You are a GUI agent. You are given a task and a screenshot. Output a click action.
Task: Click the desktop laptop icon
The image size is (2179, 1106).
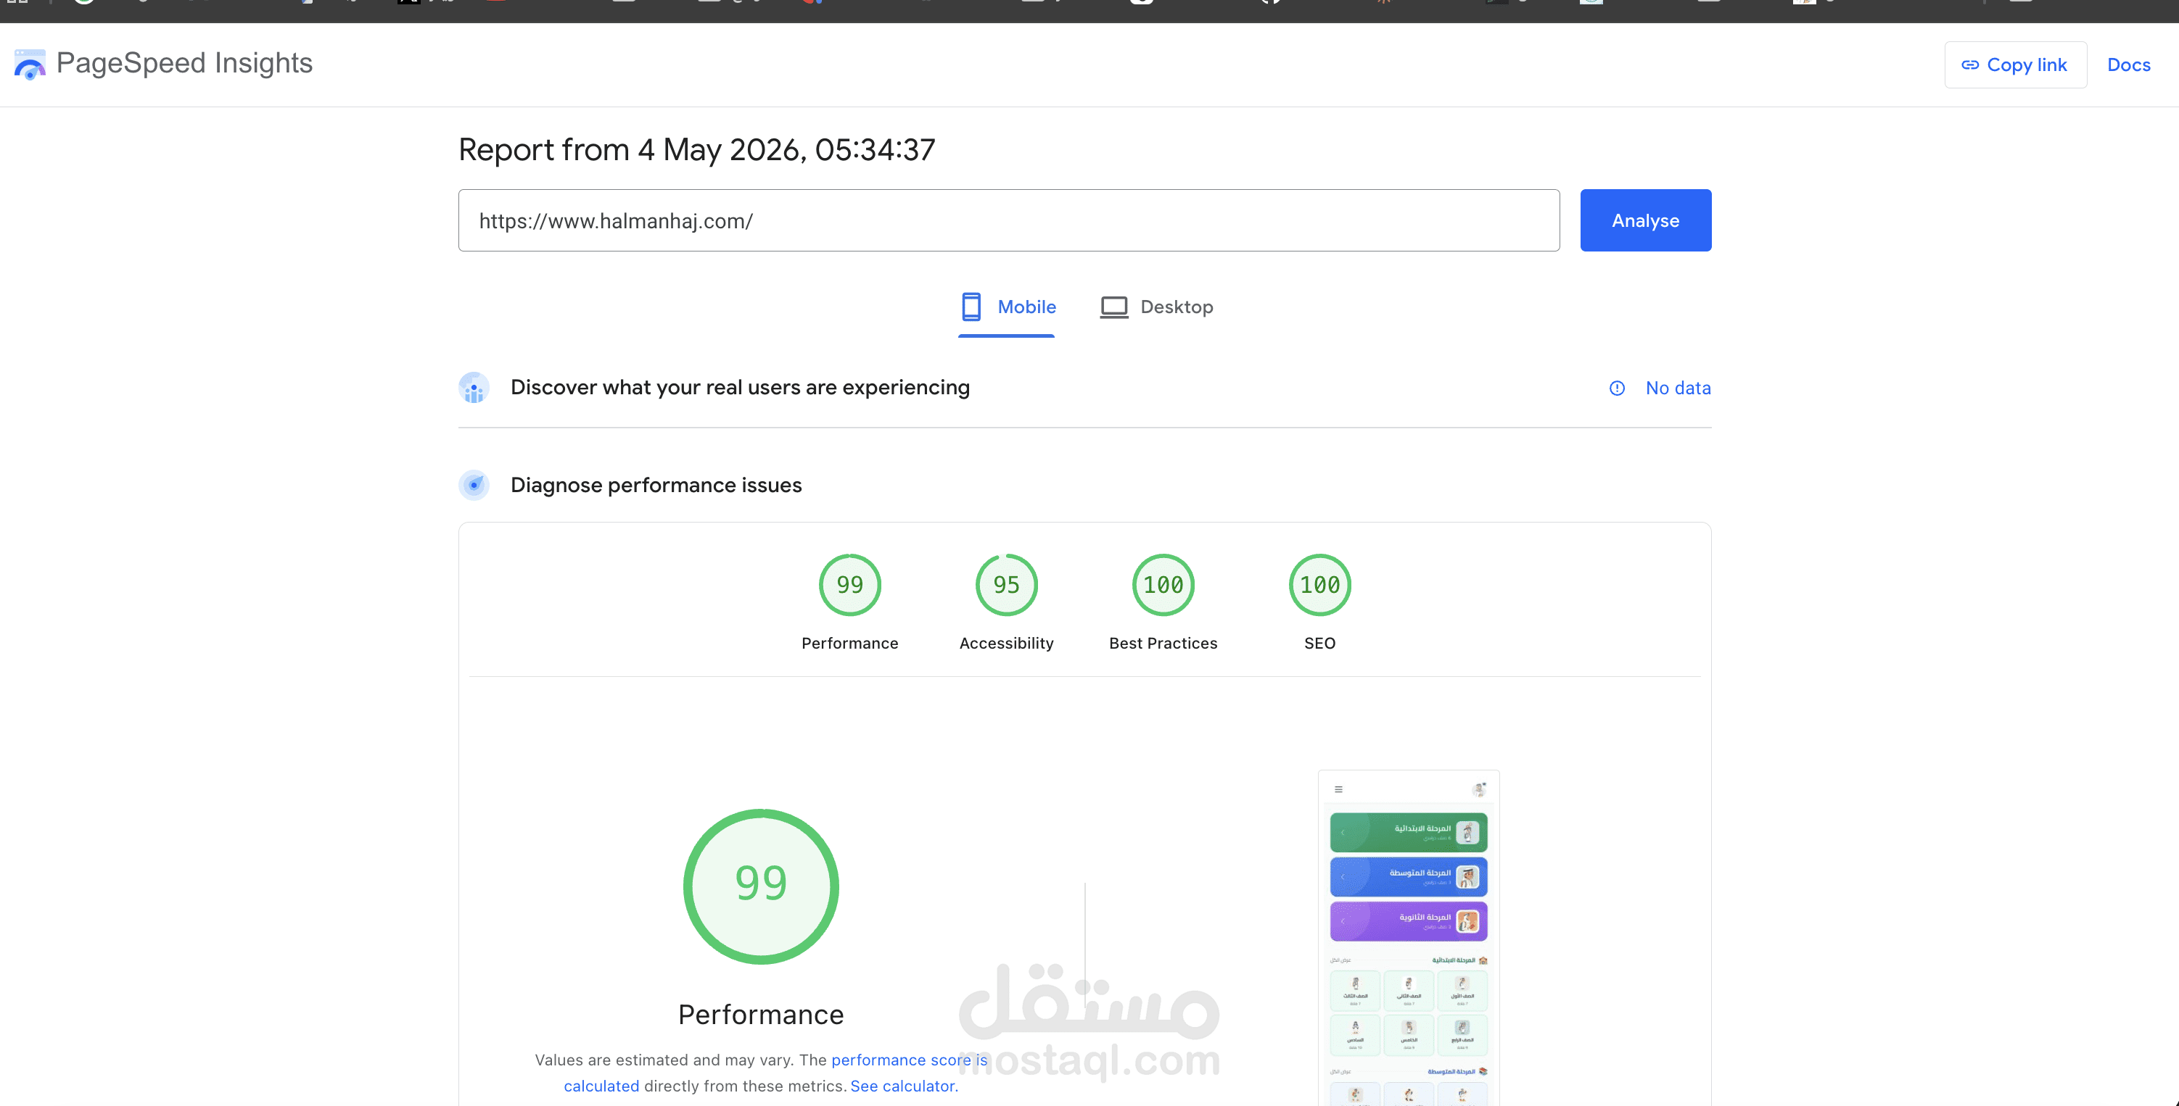coord(1114,307)
